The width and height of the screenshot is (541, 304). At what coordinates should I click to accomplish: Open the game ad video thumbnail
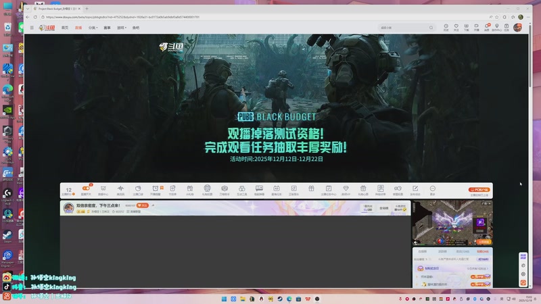pyautogui.click(x=452, y=223)
